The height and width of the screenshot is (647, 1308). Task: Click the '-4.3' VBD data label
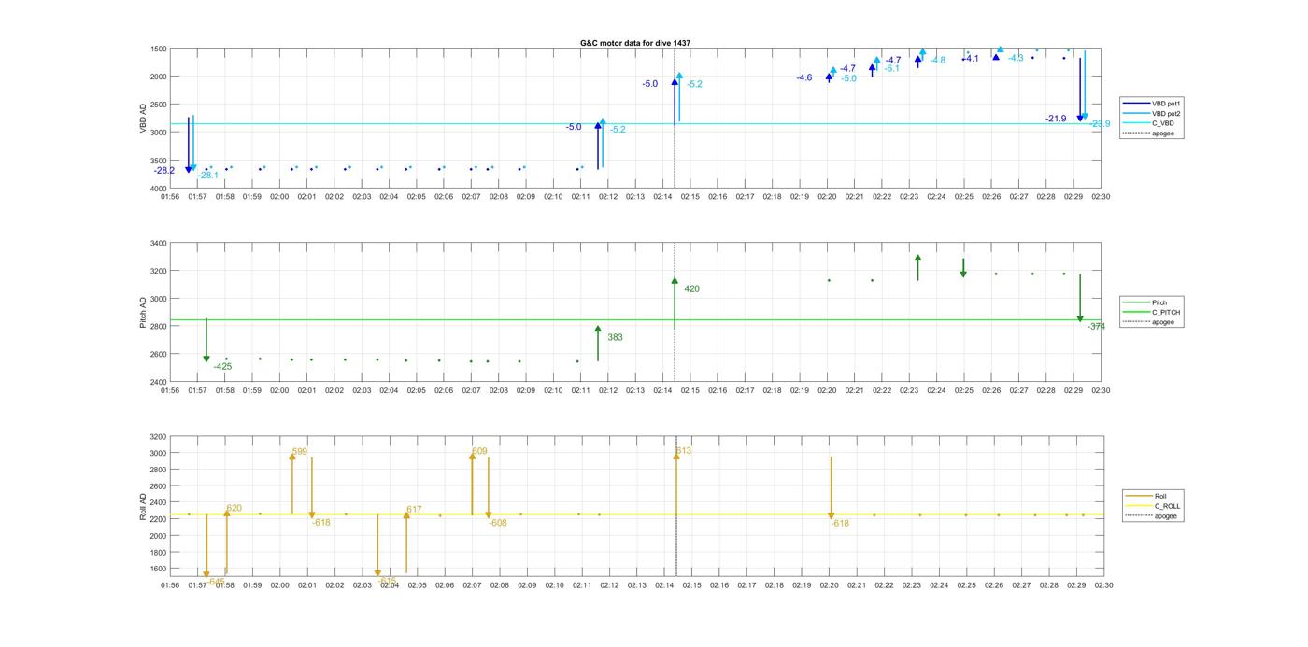point(1016,59)
